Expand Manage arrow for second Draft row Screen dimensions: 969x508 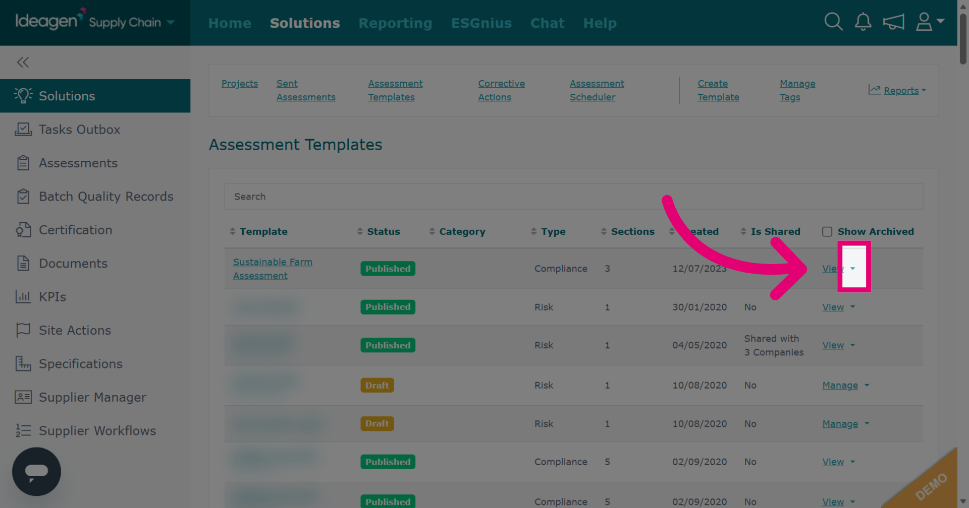point(867,423)
